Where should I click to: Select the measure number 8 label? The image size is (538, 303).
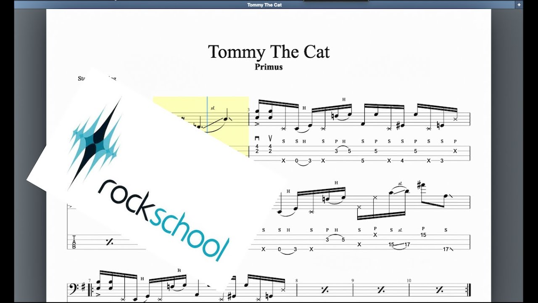(296, 280)
